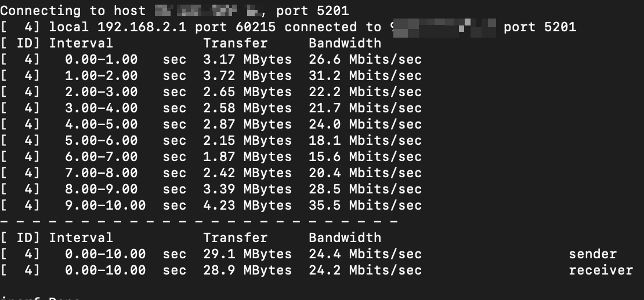Click the 28.9 MBytes summary value
The image size is (644, 300).
click(x=247, y=270)
